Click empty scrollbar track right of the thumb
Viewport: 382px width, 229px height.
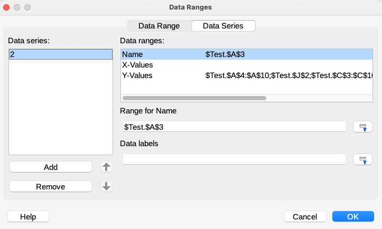pos(317,98)
